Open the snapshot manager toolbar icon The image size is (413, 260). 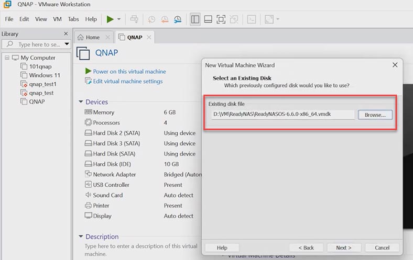tap(178, 19)
